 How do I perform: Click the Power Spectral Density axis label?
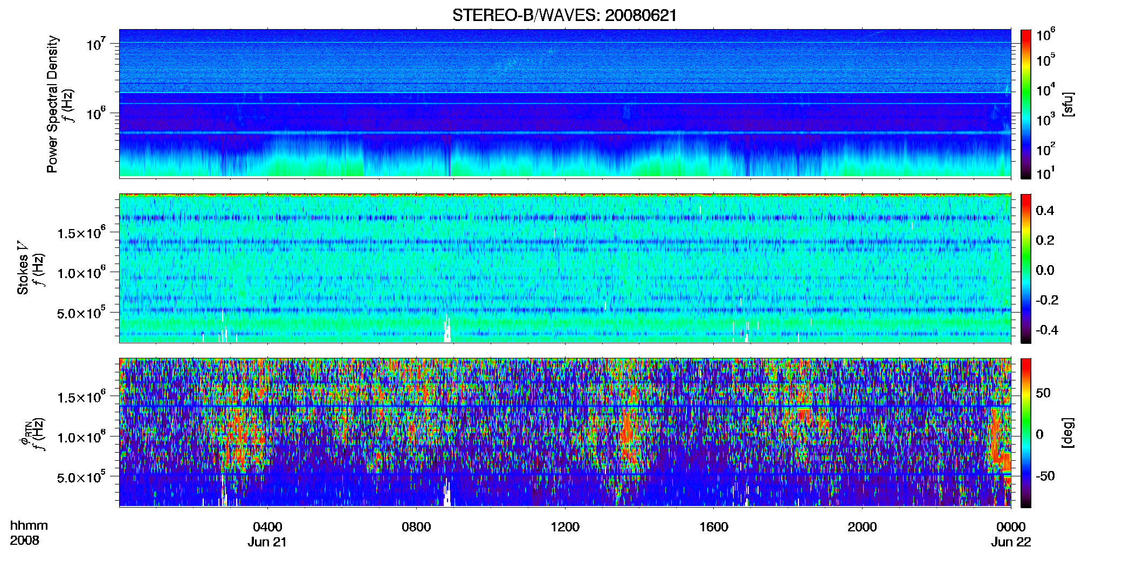pyautogui.click(x=52, y=104)
